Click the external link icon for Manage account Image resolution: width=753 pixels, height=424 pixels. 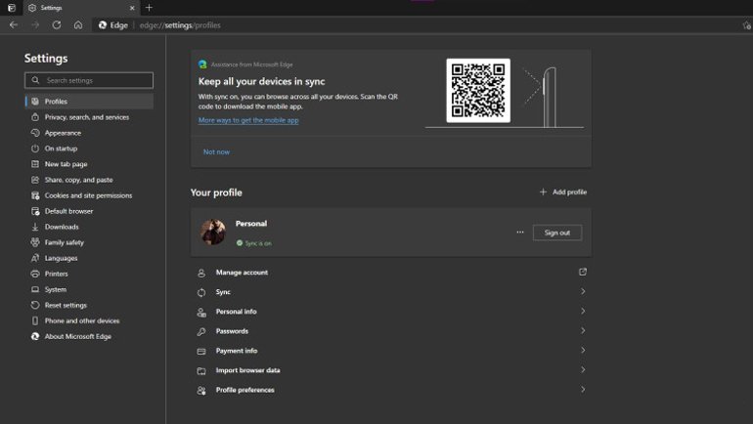point(583,272)
